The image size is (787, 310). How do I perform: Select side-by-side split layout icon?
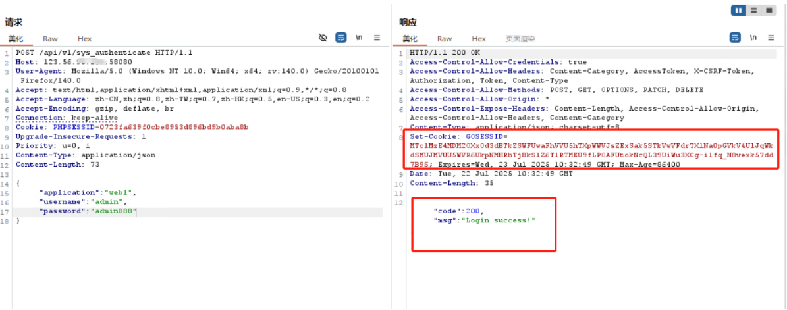(739, 11)
